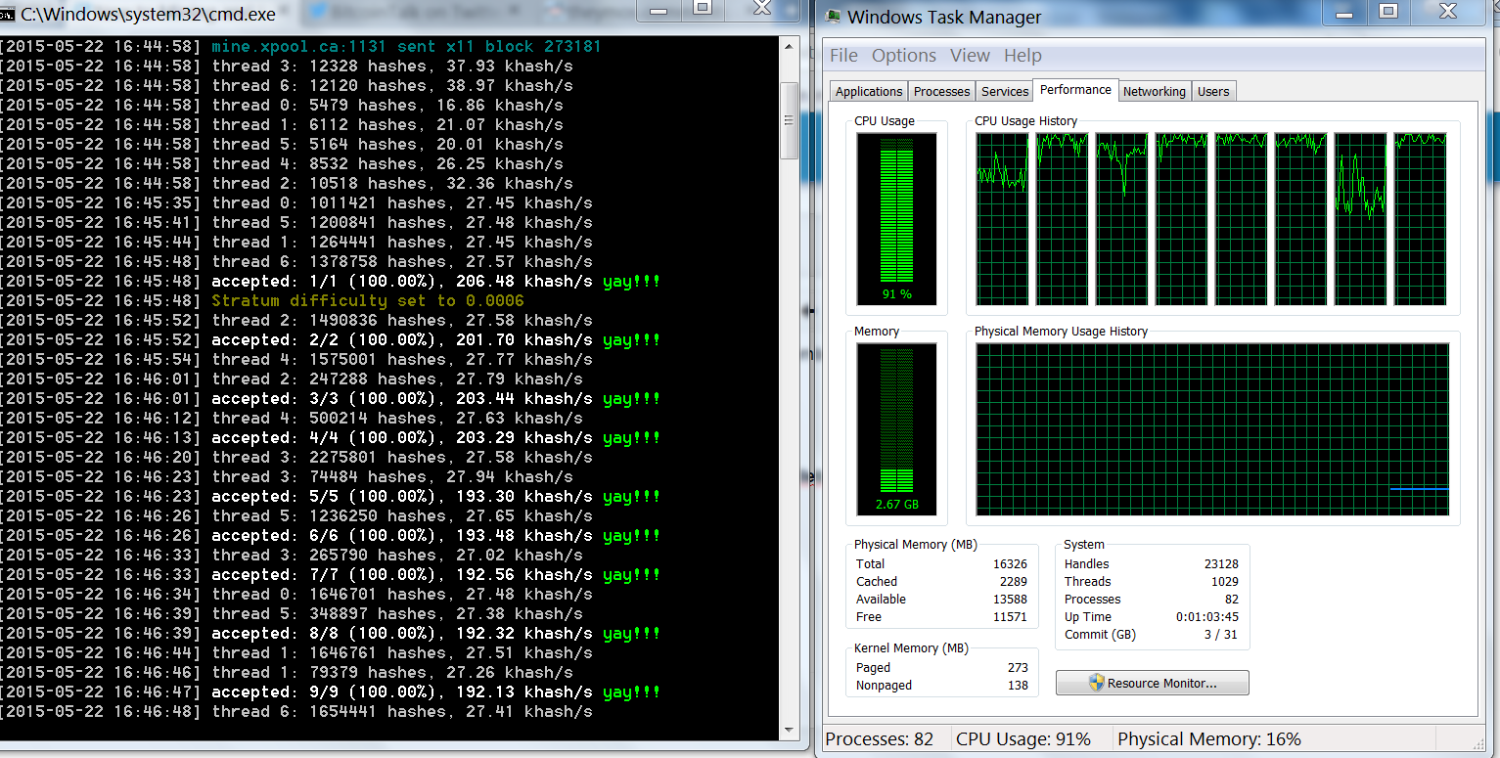Image resolution: width=1500 pixels, height=758 pixels.
Task: Click the 'CPU Usage History' label
Action: (x=1025, y=121)
